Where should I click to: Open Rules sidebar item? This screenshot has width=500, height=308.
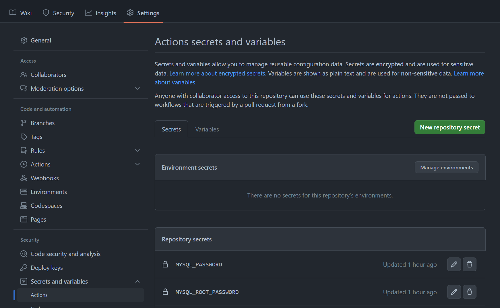click(x=81, y=151)
